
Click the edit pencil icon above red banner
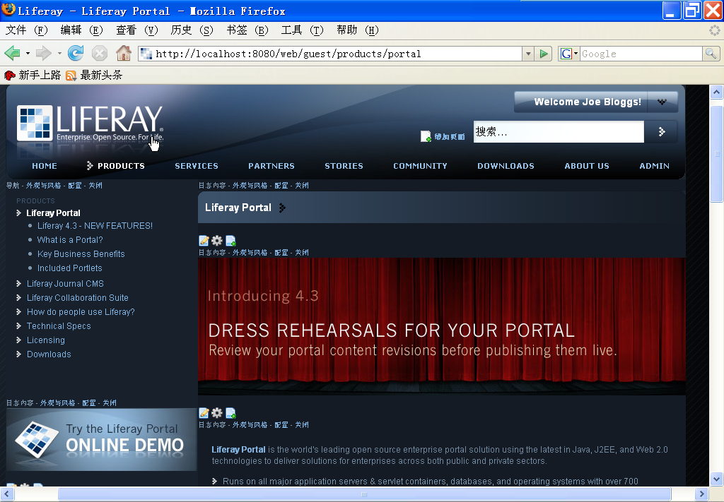(204, 241)
